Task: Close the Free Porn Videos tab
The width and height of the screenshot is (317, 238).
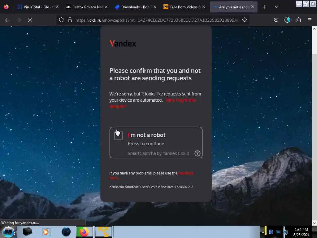Action: click(204, 7)
